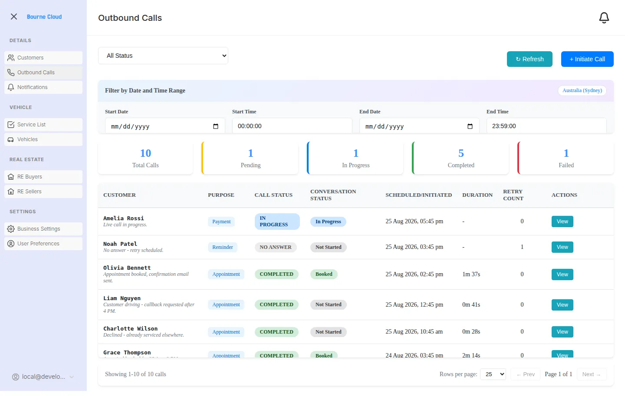Click the Vehicles car icon
The width and height of the screenshot is (625, 397).
11,139
